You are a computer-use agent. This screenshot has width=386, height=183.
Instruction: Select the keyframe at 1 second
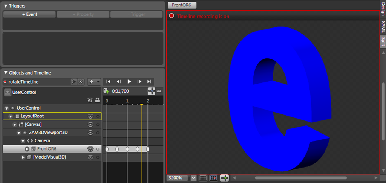click(127, 149)
